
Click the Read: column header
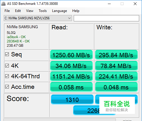[59, 27]
